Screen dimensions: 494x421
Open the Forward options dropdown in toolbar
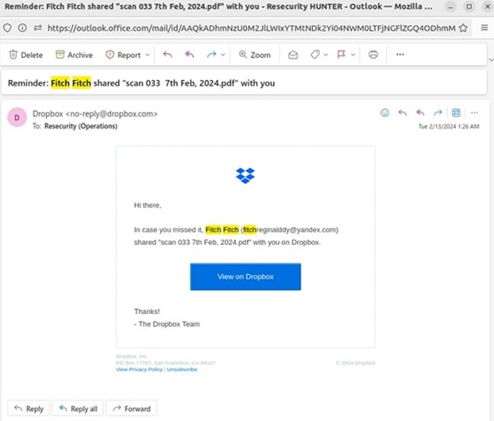pos(224,55)
